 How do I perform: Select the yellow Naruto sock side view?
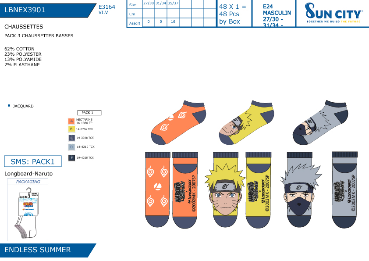pyautogui.click(x=246, y=122)
